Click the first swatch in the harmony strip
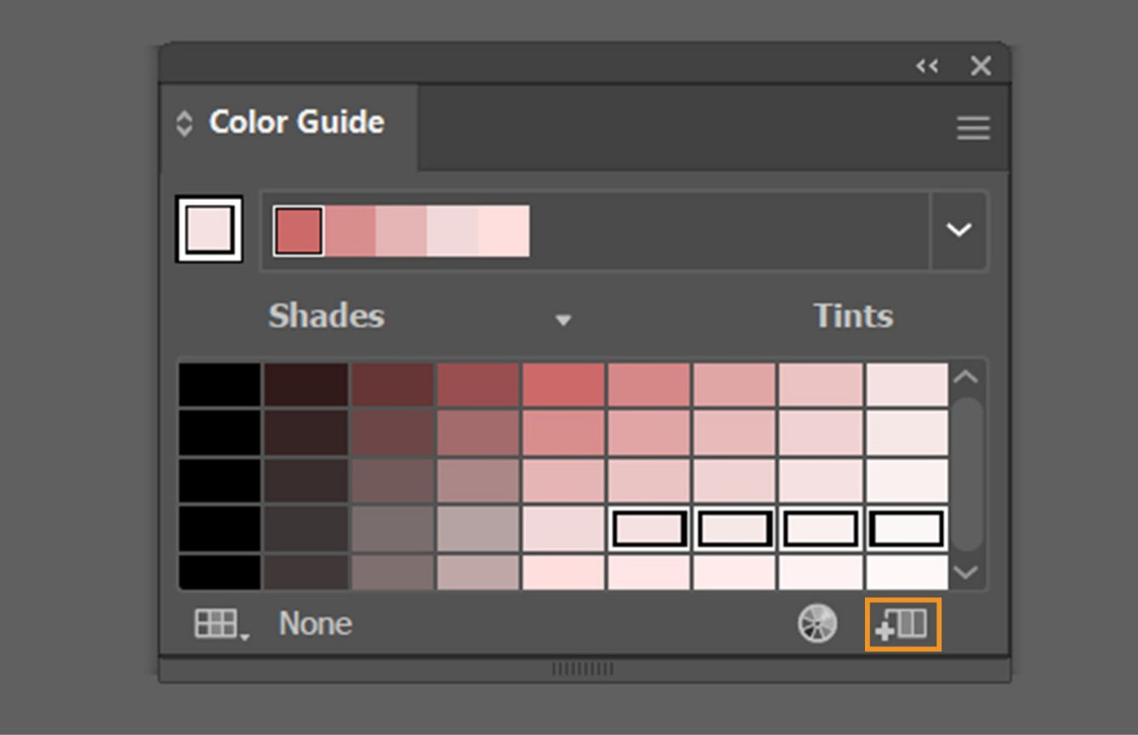The height and width of the screenshot is (735, 1138). point(299,230)
